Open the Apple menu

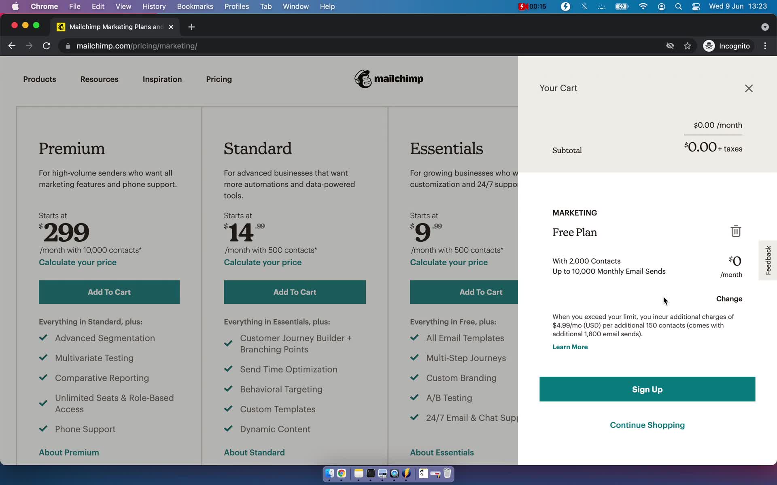pos(15,6)
